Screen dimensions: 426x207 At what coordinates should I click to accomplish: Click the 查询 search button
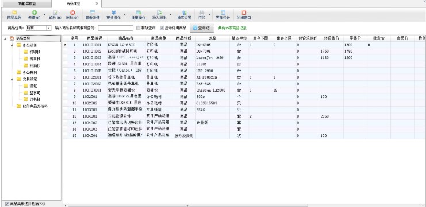point(202,28)
